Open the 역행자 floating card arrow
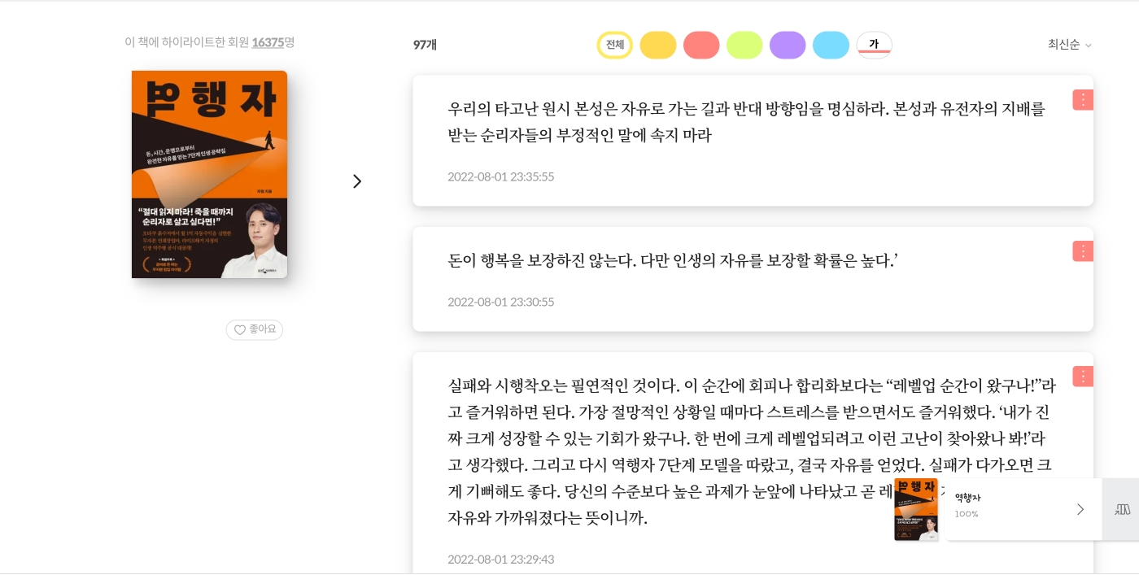This screenshot has height=575, width=1139. click(1080, 509)
